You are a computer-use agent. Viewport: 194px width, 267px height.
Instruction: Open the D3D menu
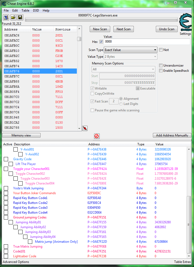tap(36, 11)
